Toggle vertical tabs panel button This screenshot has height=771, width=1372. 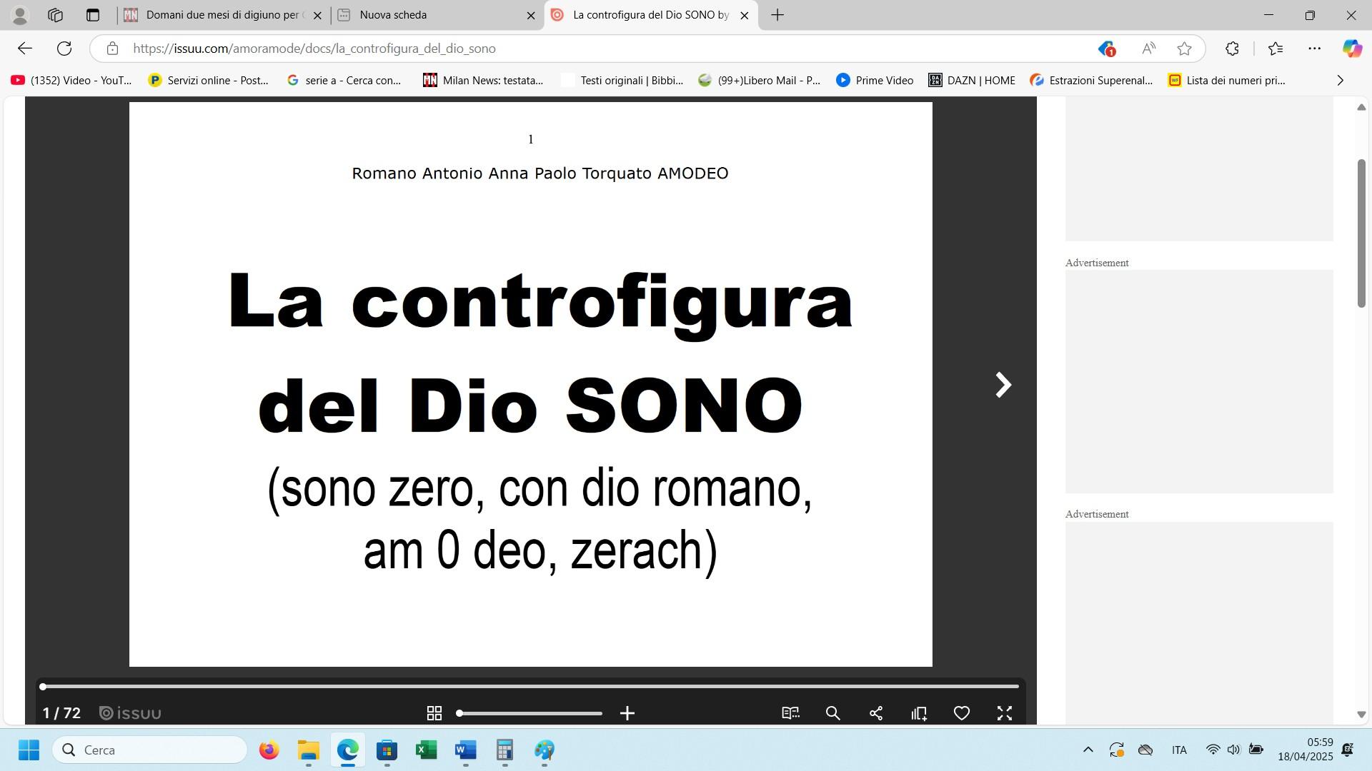coord(93,15)
